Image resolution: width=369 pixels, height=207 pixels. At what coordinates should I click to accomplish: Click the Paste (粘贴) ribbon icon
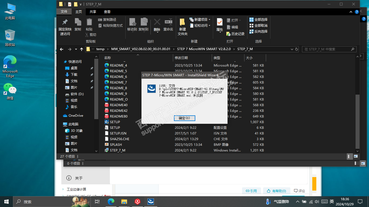(89, 25)
